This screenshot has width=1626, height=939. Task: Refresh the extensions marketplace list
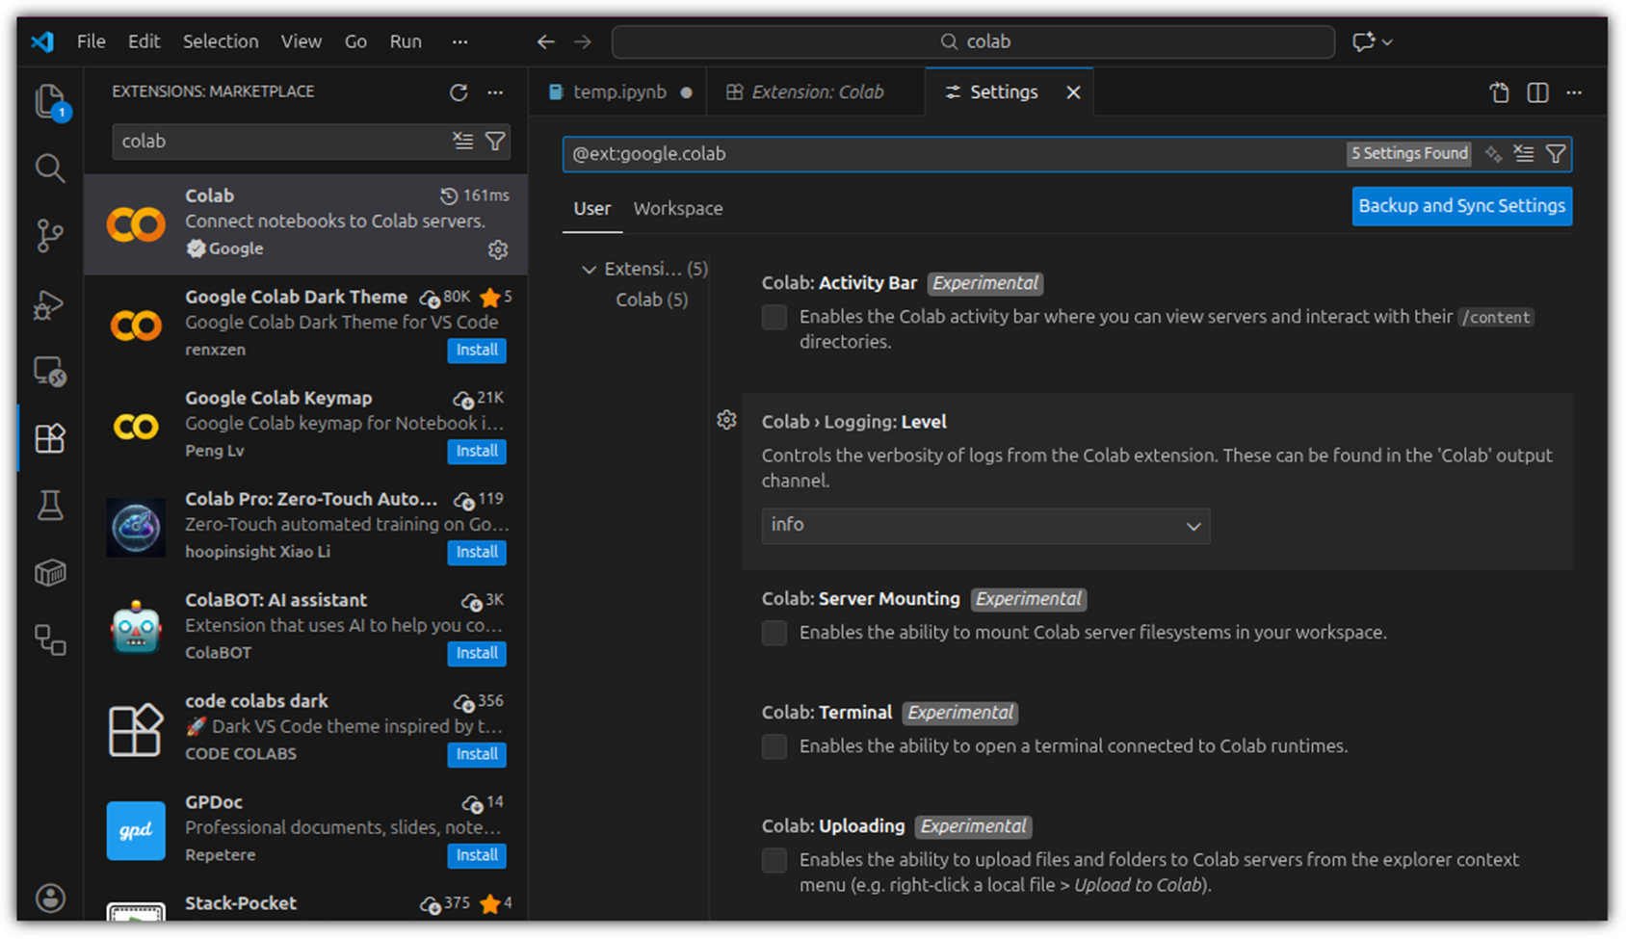click(x=459, y=92)
